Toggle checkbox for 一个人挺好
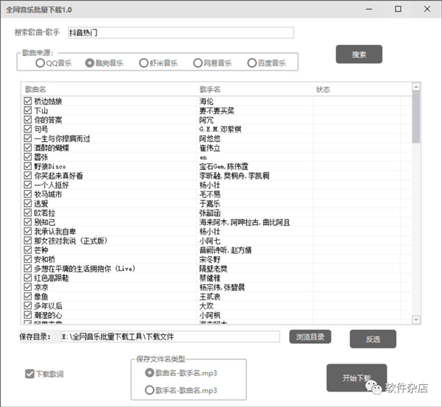Image resolution: width=442 pixels, height=407 pixels. tap(28, 185)
